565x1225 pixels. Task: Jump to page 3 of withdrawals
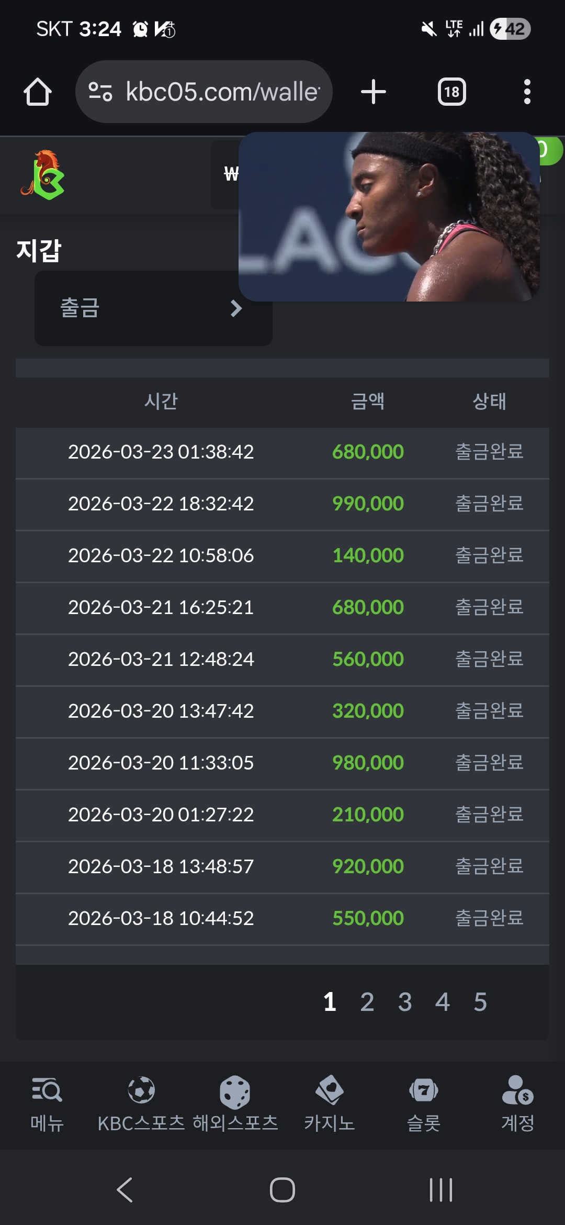pos(405,1002)
